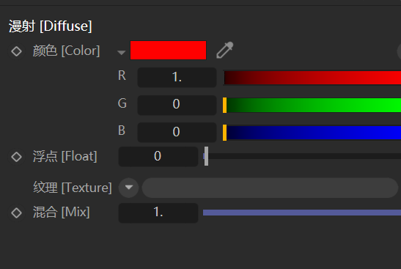401x269 pixels.
Task: Click the Float value input field
Action: coord(158,156)
